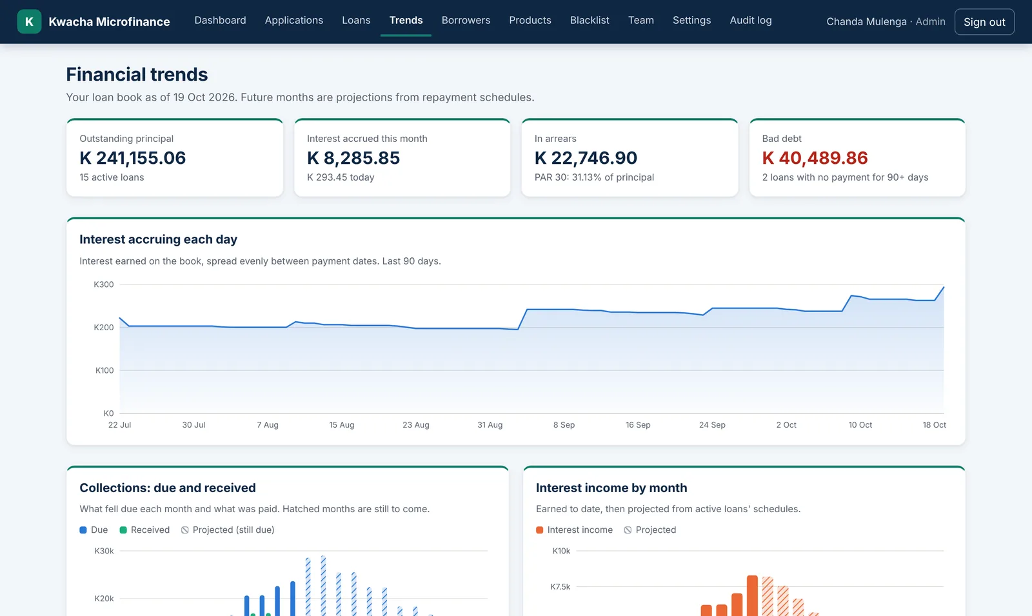The width and height of the screenshot is (1032, 616).
Task: Click the Kwacha Microfinance brand name
Action: click(x=109, y=22)
